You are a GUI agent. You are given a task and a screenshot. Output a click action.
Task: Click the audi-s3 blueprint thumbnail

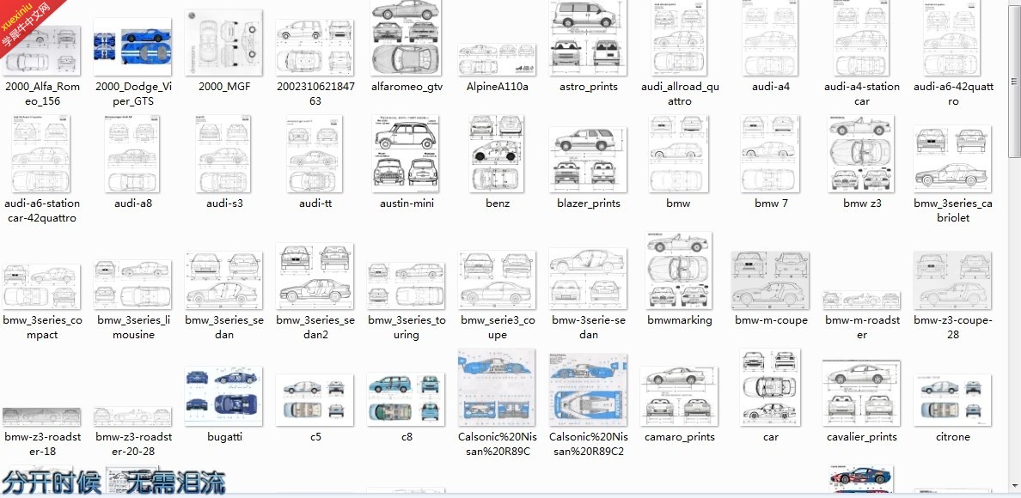pos(223,154)
